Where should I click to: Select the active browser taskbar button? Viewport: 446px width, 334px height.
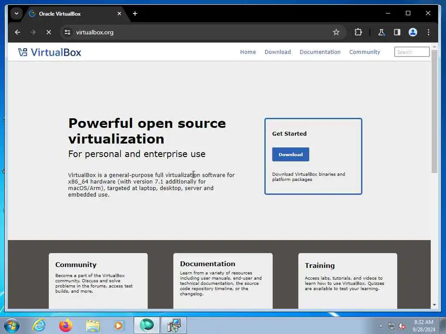pyautogui.click(x=147, y=325)
